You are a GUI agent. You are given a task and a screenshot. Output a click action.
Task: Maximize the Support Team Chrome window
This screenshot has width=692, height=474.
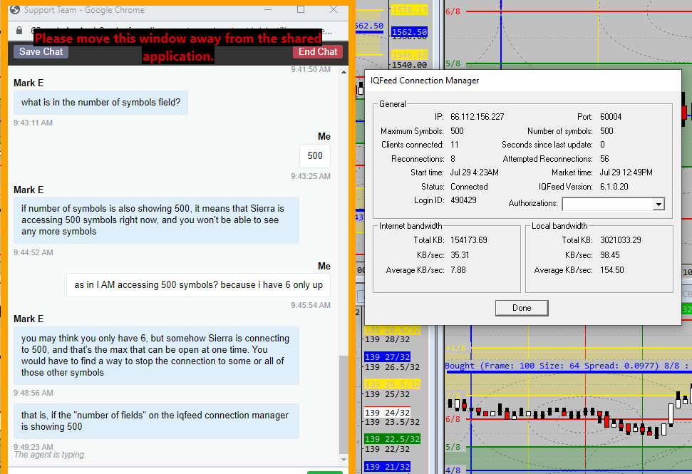point(301,9)
